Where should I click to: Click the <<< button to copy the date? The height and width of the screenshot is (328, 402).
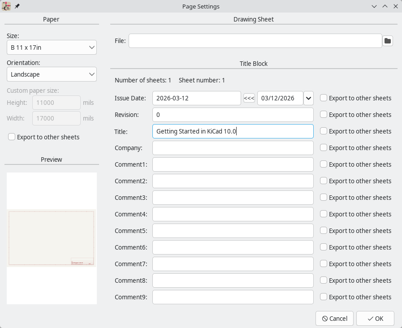[249, 98]
